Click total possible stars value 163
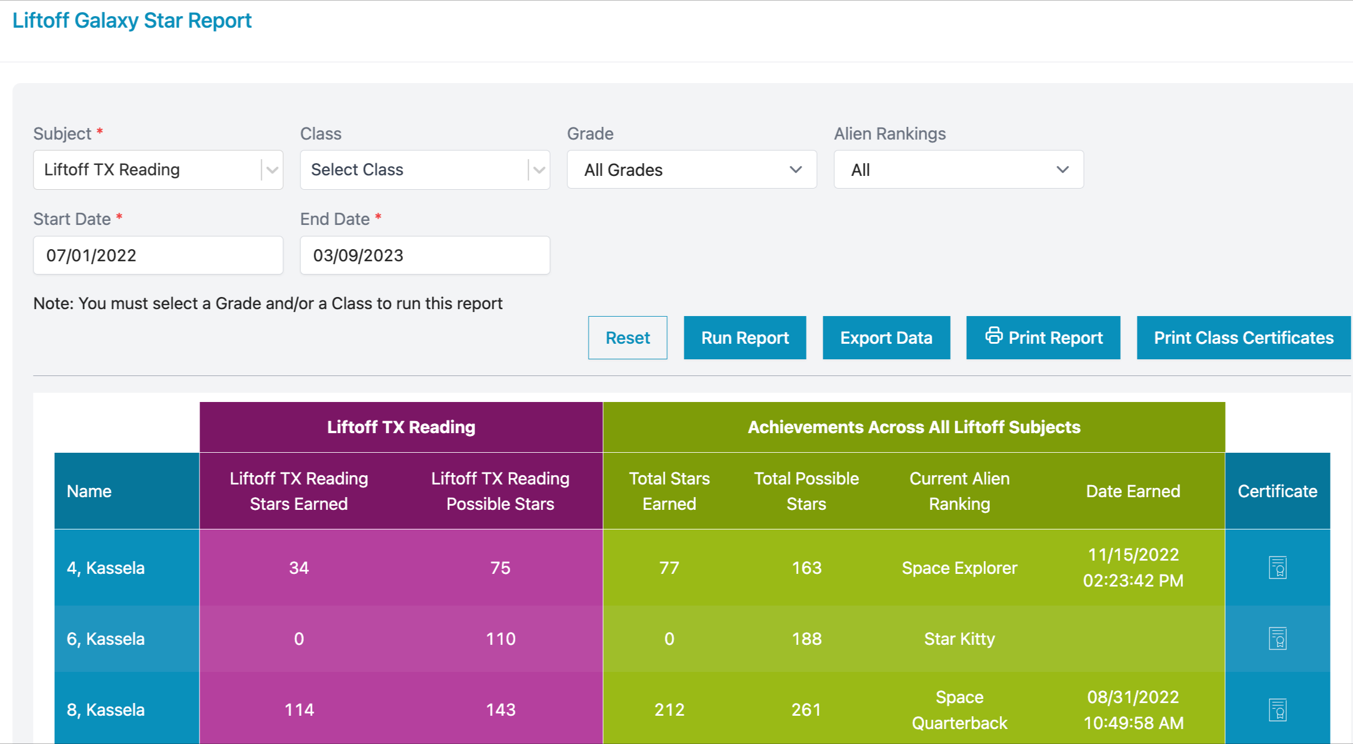Screen dimensions: 1353x744 (x=806, y=568)
